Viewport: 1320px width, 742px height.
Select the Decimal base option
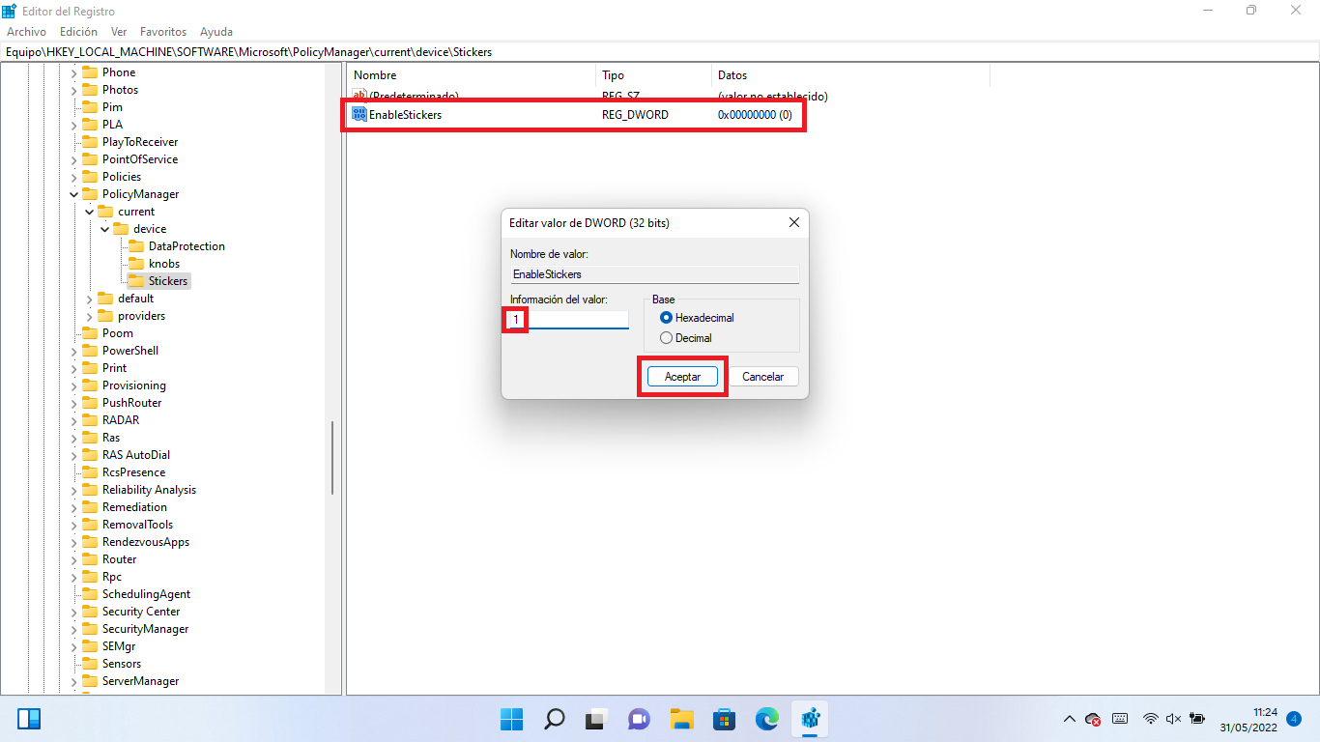666,338
